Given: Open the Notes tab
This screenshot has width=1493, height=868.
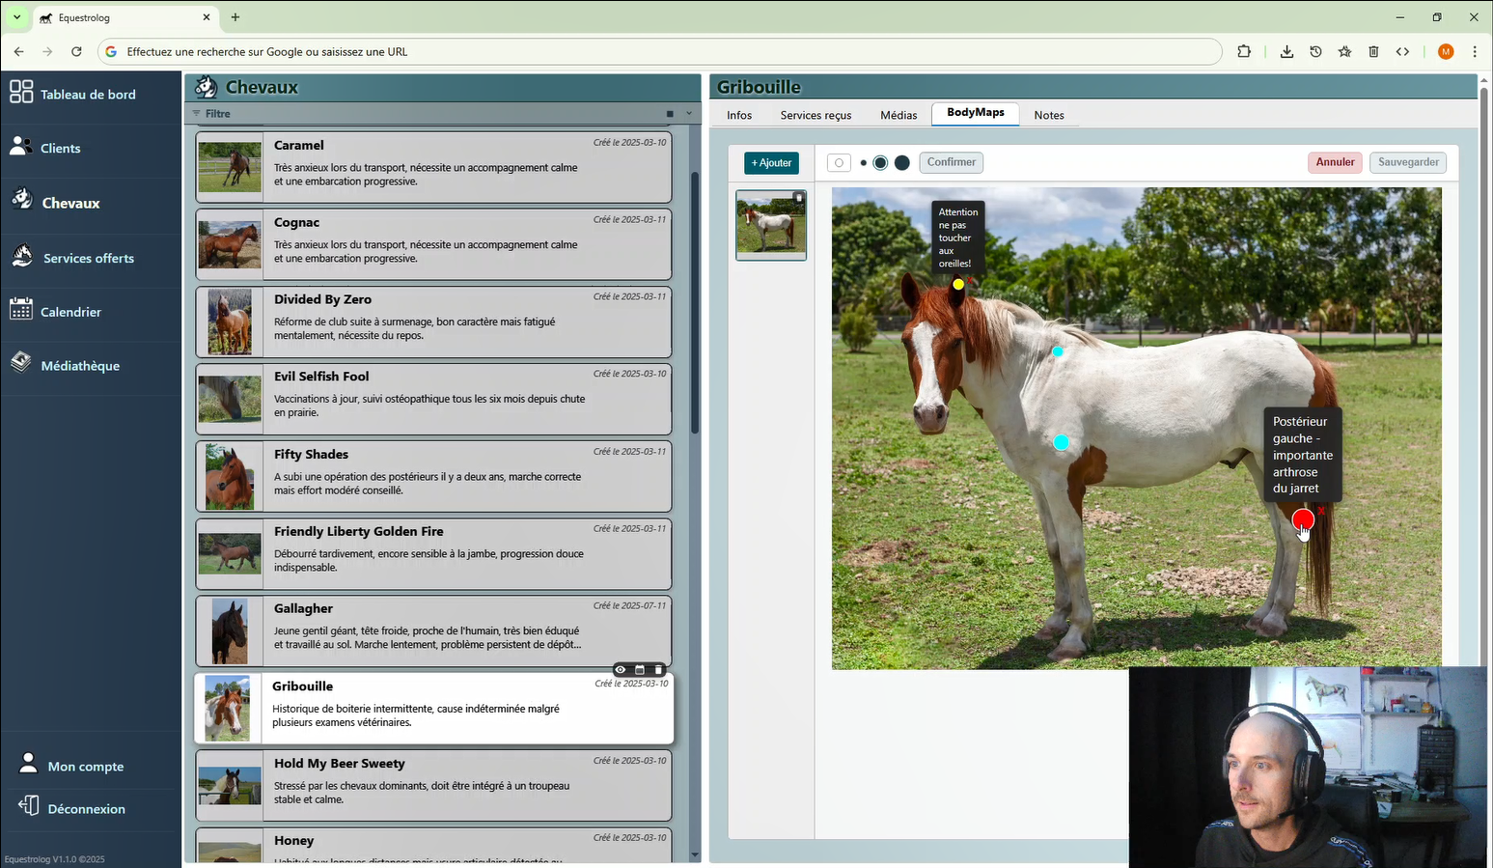Looking at the screenshot, I should (x=1049, y=115).
